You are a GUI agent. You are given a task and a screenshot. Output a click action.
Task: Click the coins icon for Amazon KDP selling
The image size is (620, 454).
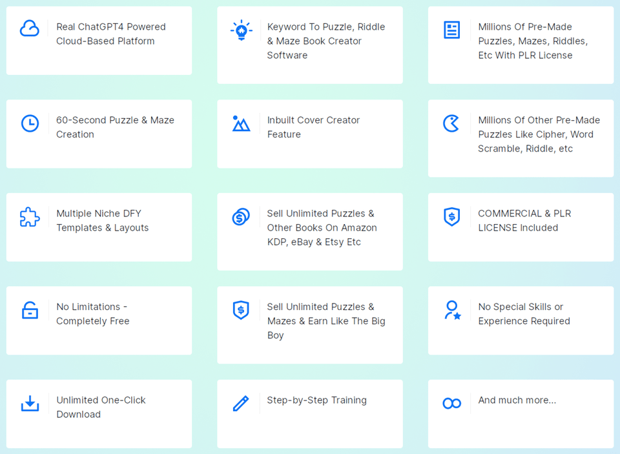point(241,217)
